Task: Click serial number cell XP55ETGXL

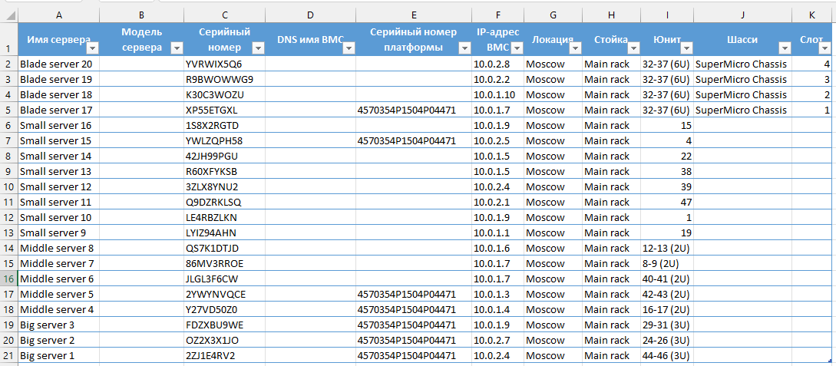Action: tap(224, 110)
